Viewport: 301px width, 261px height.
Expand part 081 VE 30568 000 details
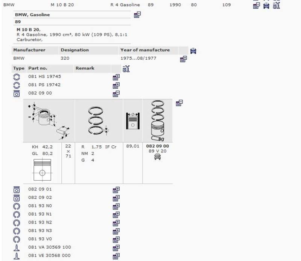pyautogui.click(x=116, y=256)
